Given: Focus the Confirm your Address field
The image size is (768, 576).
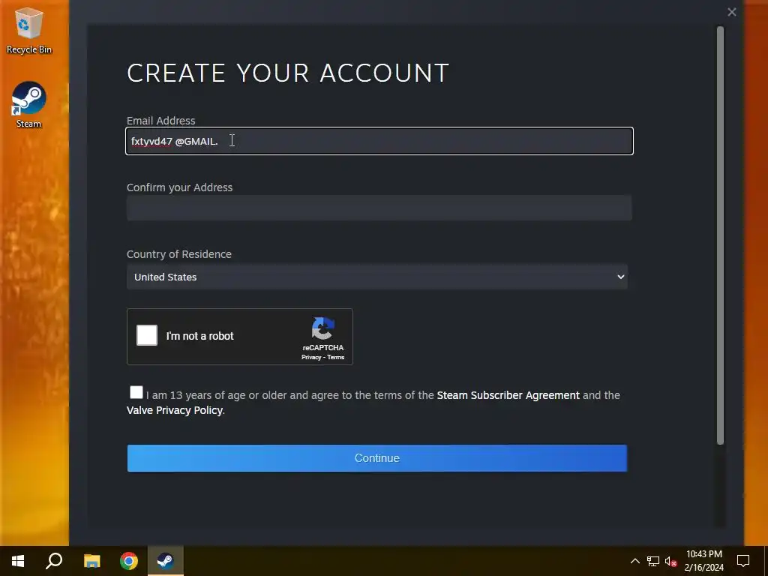Looking at the screenshot, I should [379, 208].
